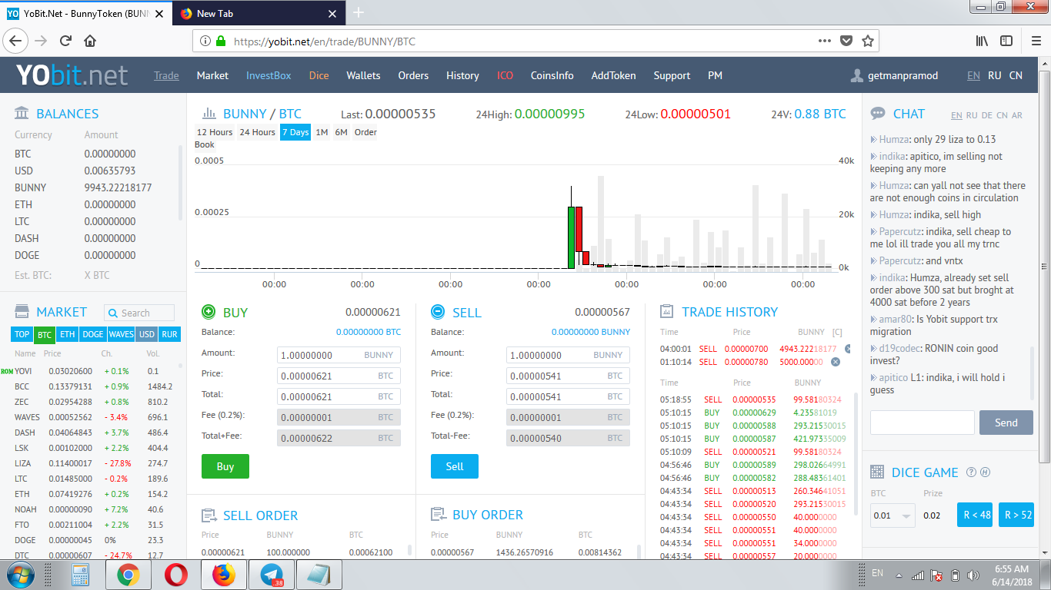
Task: Open the Wallets menu item
Action: (363, 75)
